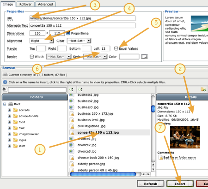Expand the staff folder
This screenshot has height=189, width=208.
click(9, 146)
